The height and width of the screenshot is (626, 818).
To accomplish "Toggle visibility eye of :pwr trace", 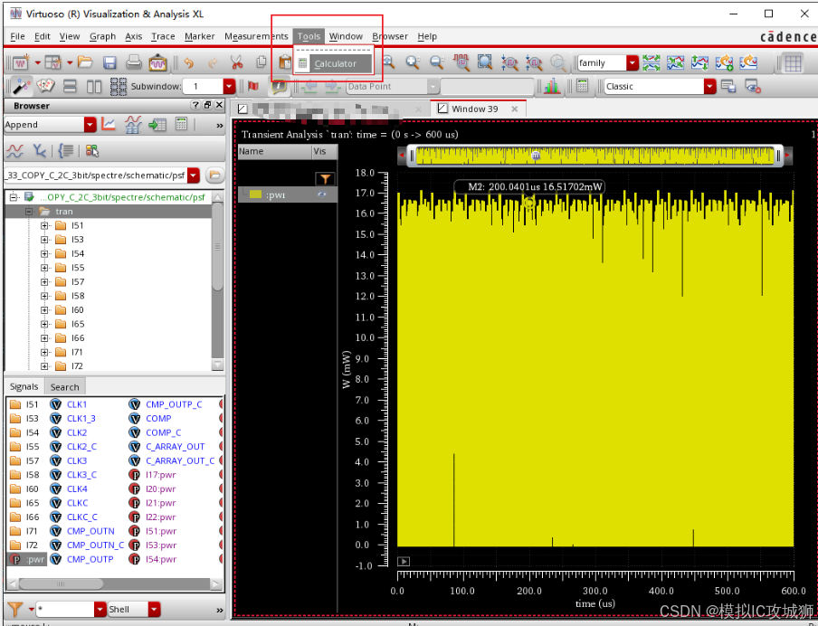I will pos(321,194).
